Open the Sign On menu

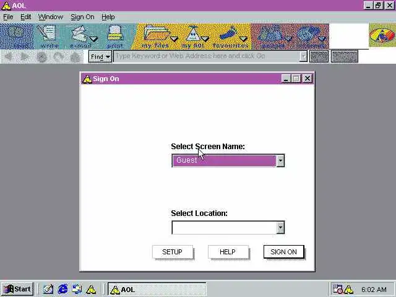pos(82,17)
